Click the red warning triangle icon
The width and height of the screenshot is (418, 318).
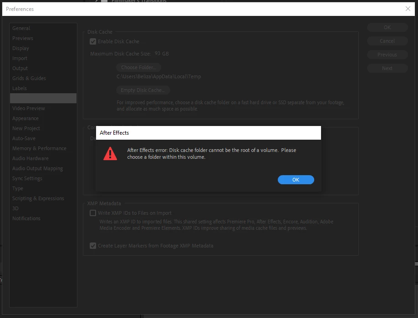tap(110, 154)
